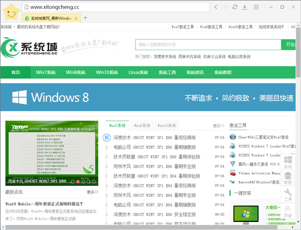301x230 pixels.
Task: Click hot search 雨林木风系统
Action: pos(190,57)
